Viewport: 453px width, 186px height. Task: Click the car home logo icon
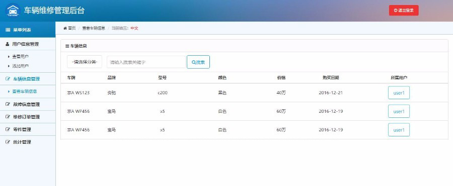[x=13, y=11]
